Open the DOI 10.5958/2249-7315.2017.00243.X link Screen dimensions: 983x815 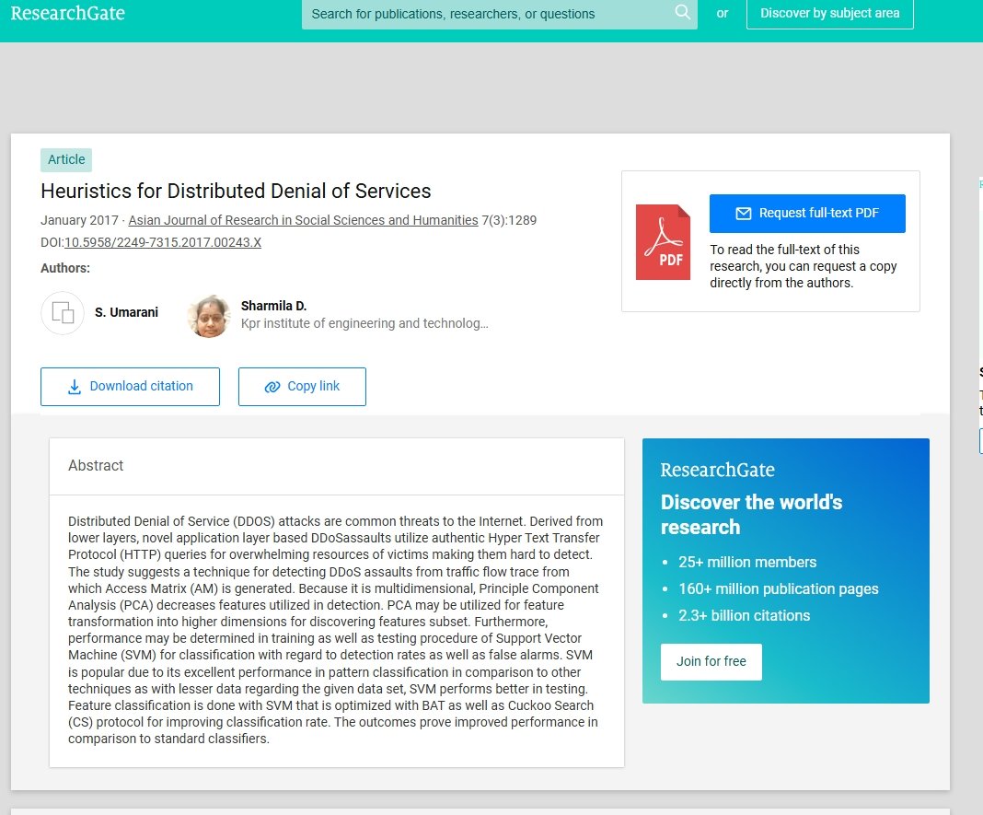[163, 242]
